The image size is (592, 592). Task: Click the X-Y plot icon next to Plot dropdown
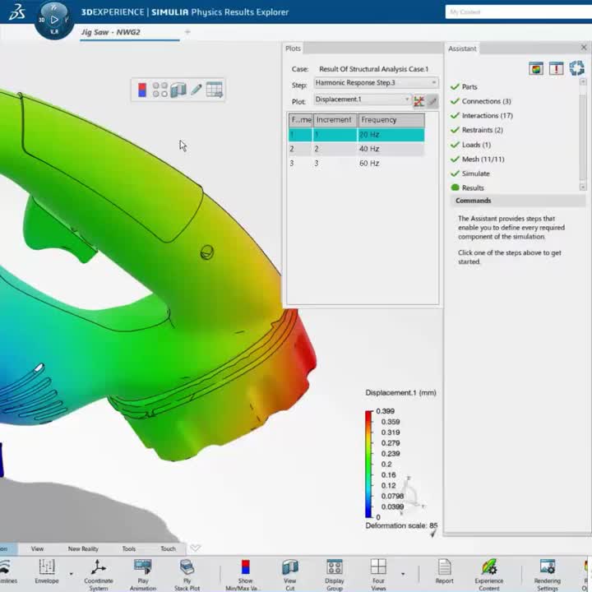[419, 101]
